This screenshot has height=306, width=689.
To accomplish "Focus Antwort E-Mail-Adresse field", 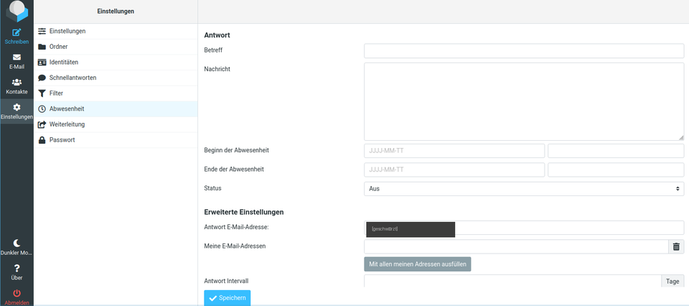I will 524,228.
